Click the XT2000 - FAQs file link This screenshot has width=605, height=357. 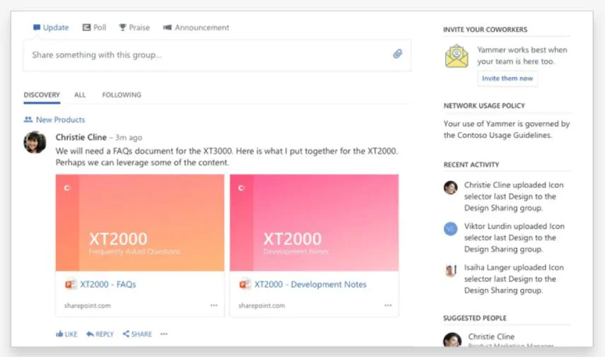pos(108,284)
